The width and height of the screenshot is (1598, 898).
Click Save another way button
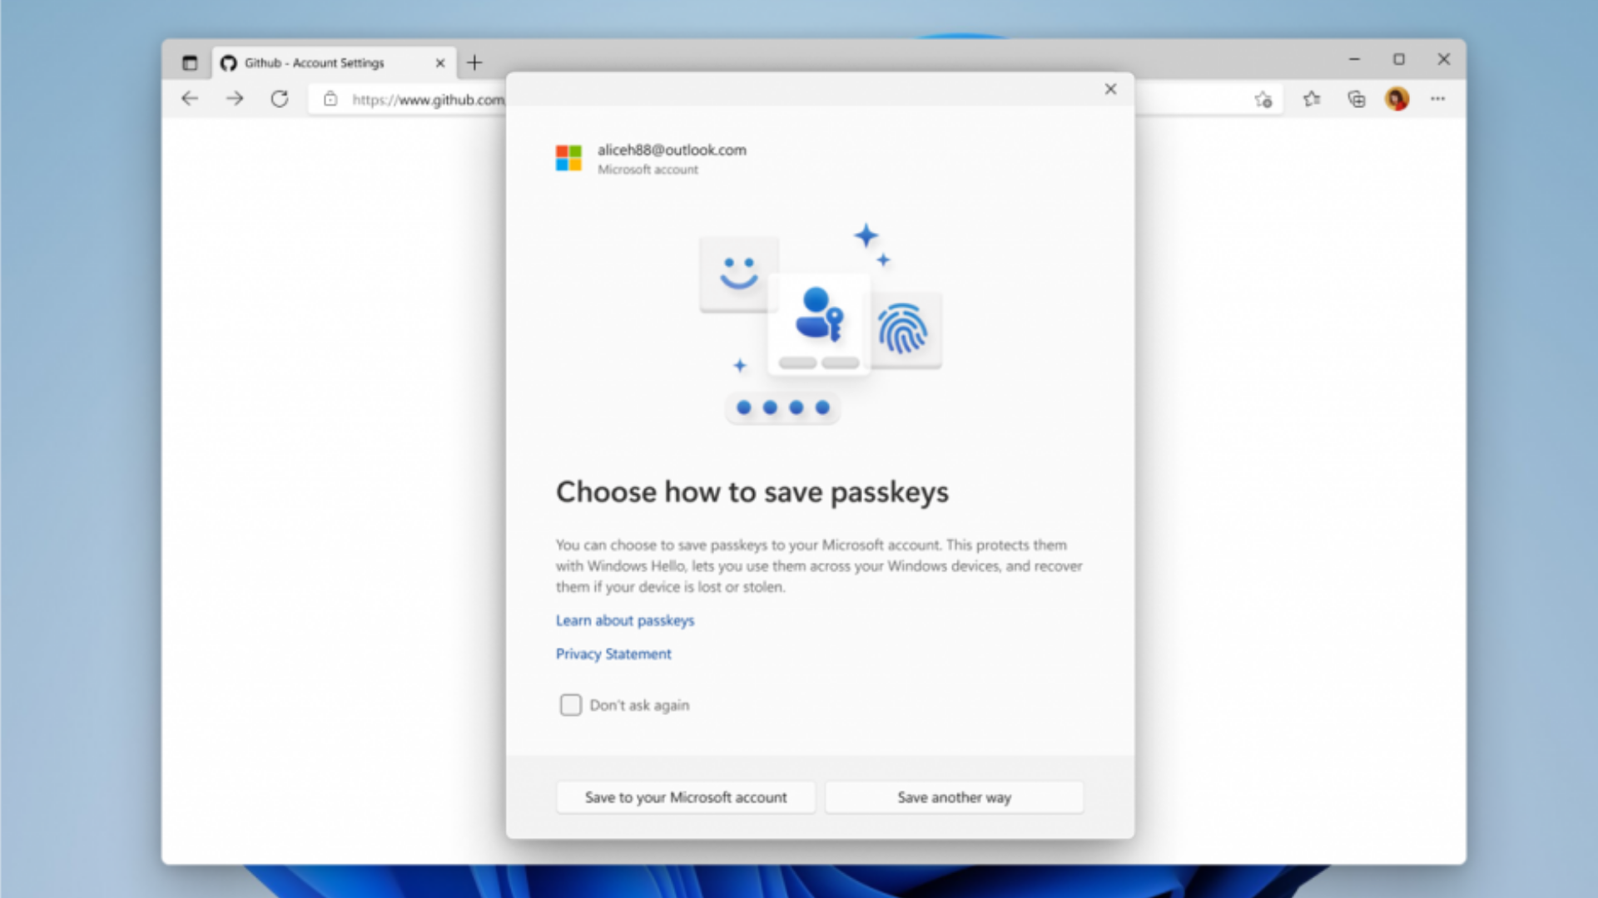click(x=955, y=797)
